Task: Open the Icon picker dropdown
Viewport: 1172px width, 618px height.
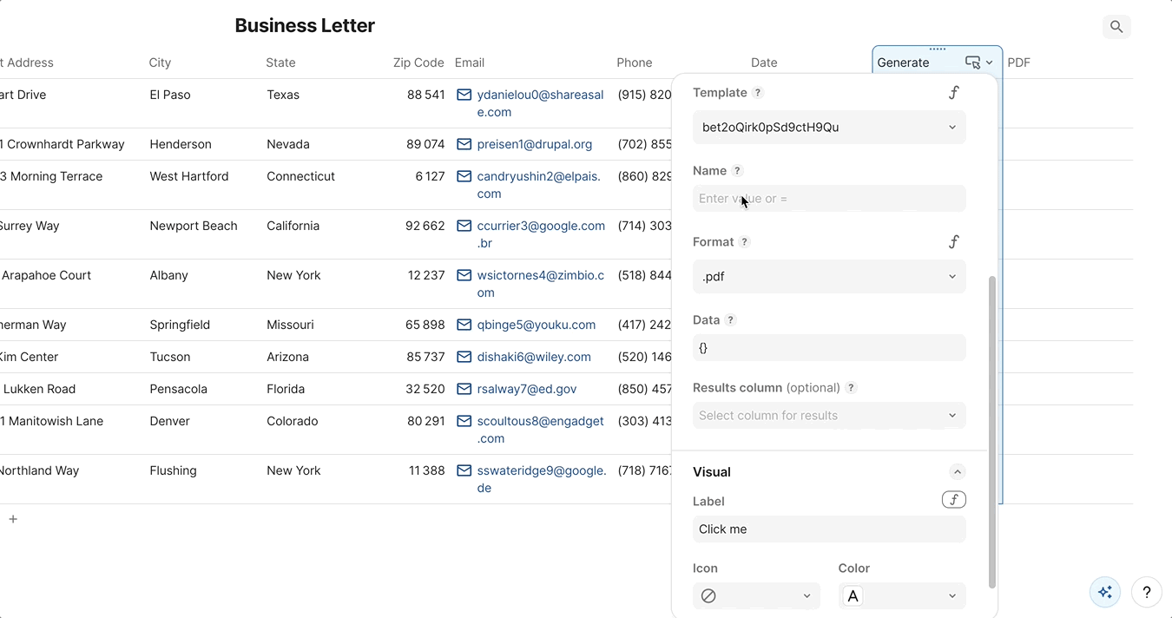Action: pos(756,596)
